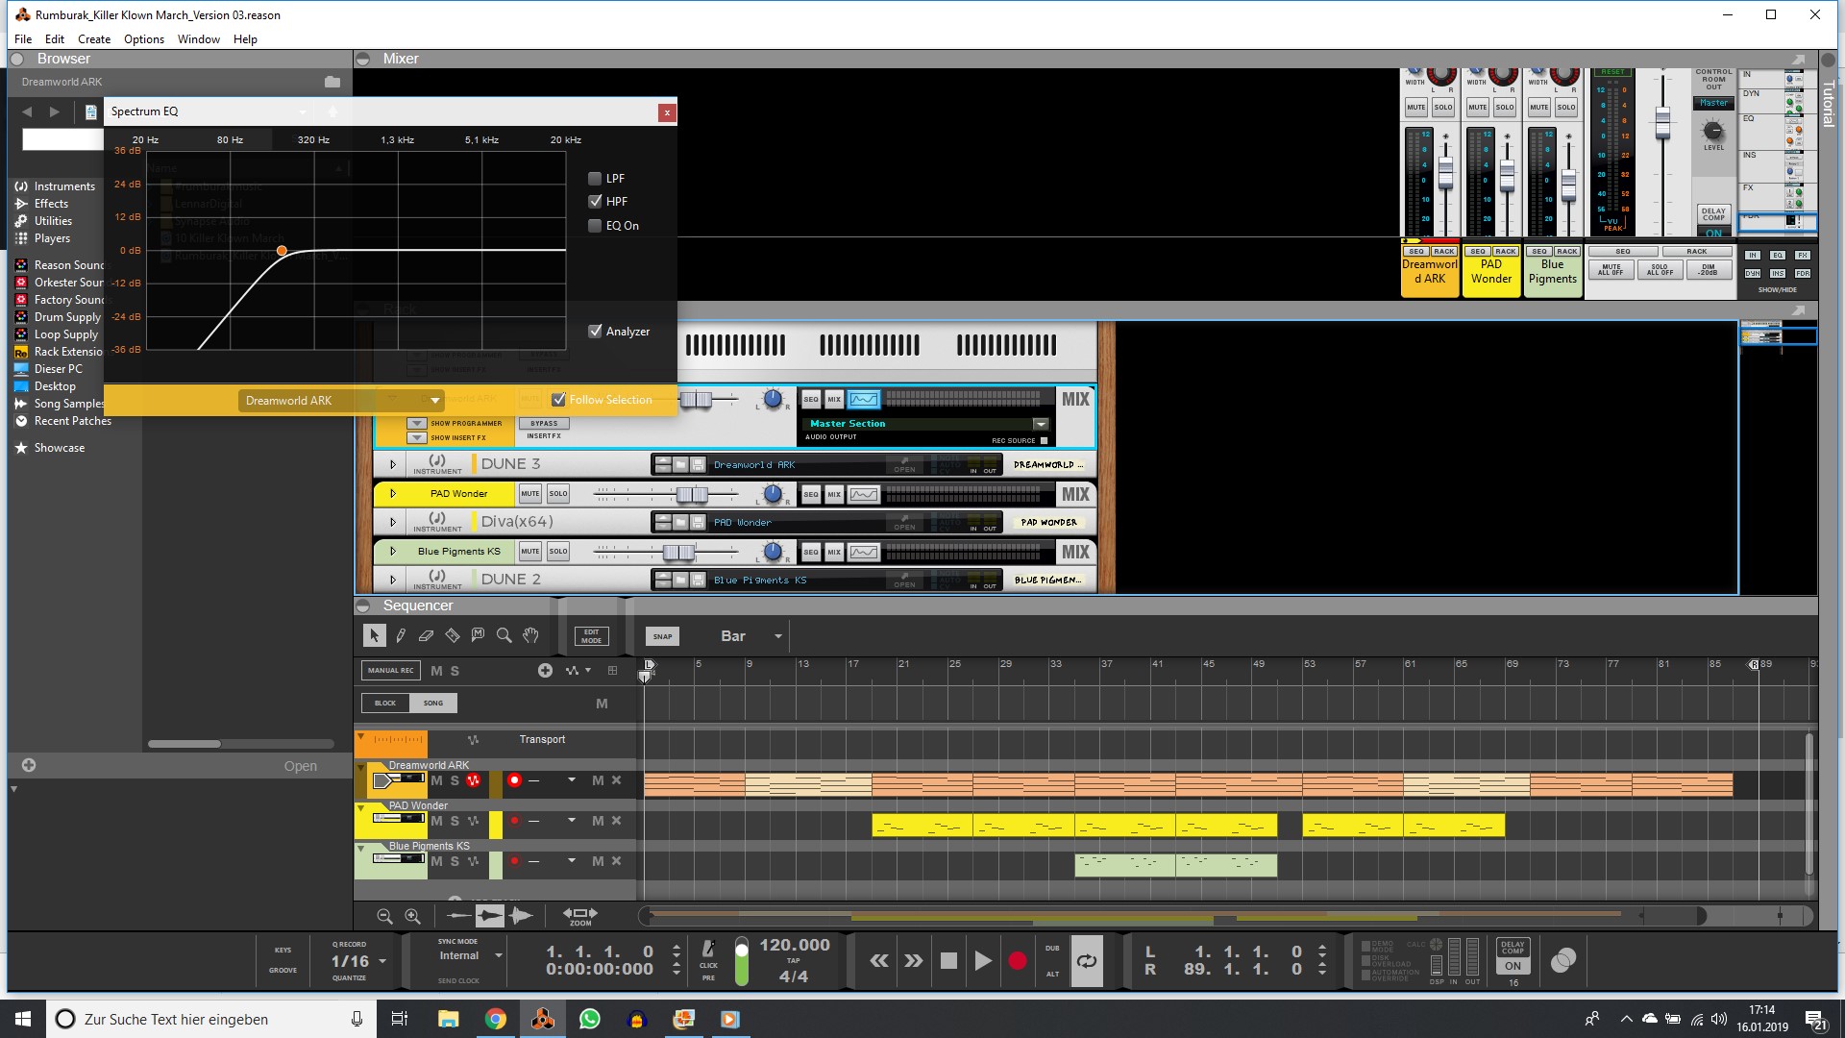Viewport: 1845px width, 1038px height.
Task: Open the Window menu
Action: (199, 39)
